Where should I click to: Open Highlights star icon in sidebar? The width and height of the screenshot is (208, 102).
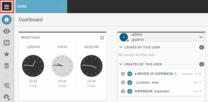pyautogui.click(x=7, y=54)
